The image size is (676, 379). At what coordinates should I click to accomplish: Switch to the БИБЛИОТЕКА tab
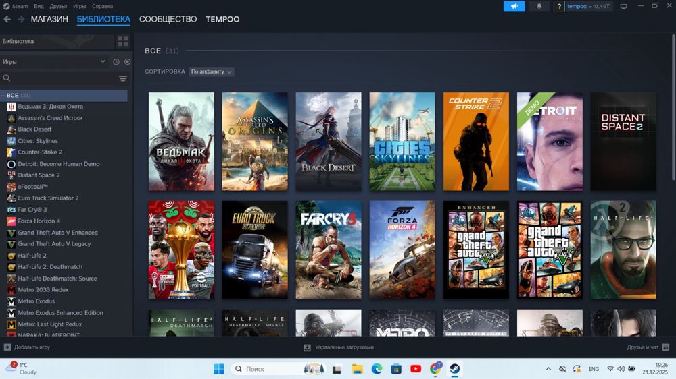(x=103, y=20)
